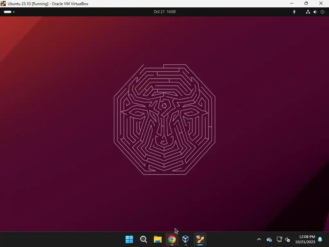Close the Ubuntu 23.10 VirtualBox window
Screen dimensions: 329x247
coord(321,4)
